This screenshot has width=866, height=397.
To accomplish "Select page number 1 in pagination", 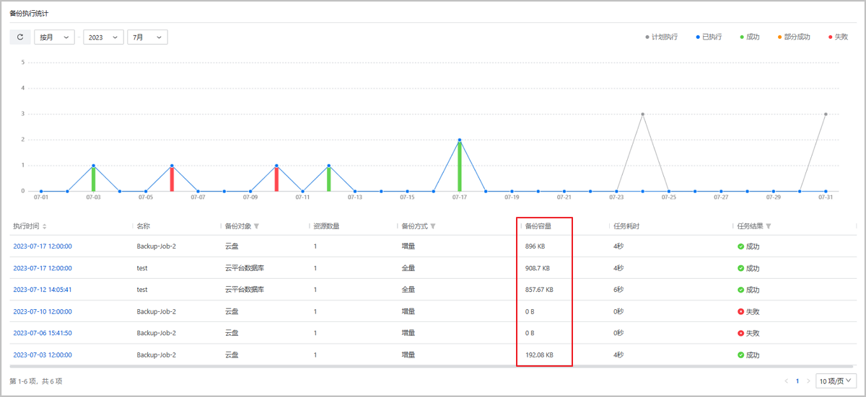I will tap(797, 380).
